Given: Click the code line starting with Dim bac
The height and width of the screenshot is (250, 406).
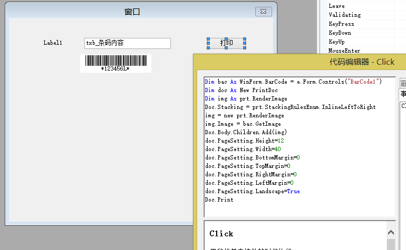Looking at the screenshot, I should [x=293, y=82].
